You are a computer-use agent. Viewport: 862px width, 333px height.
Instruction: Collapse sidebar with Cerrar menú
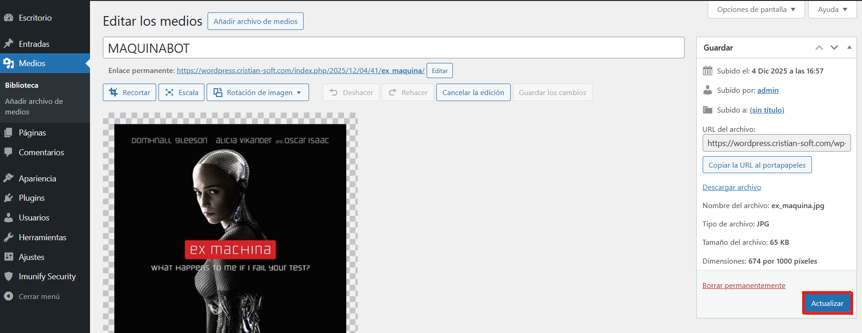point(39,297)
